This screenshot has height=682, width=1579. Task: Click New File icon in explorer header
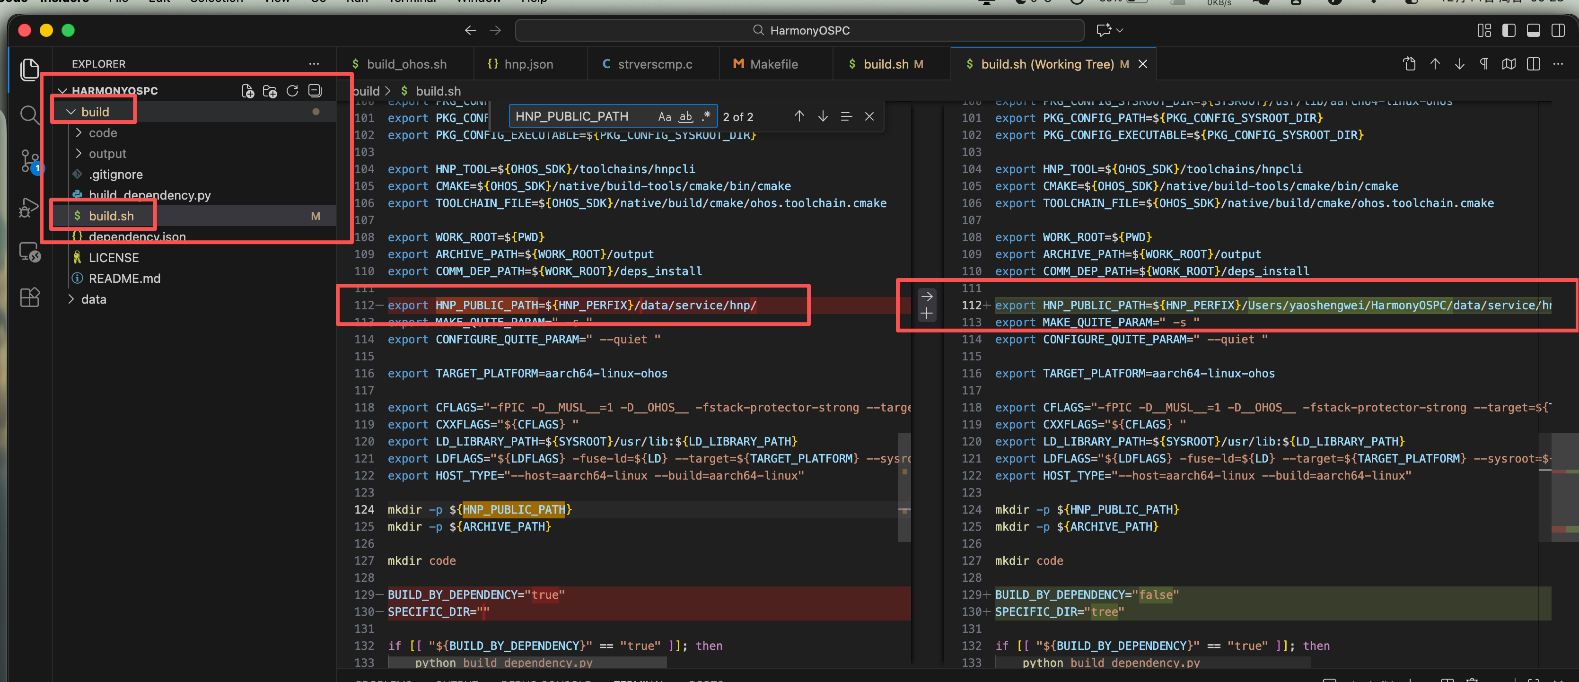pyautogui.click(x=248, y=91)
